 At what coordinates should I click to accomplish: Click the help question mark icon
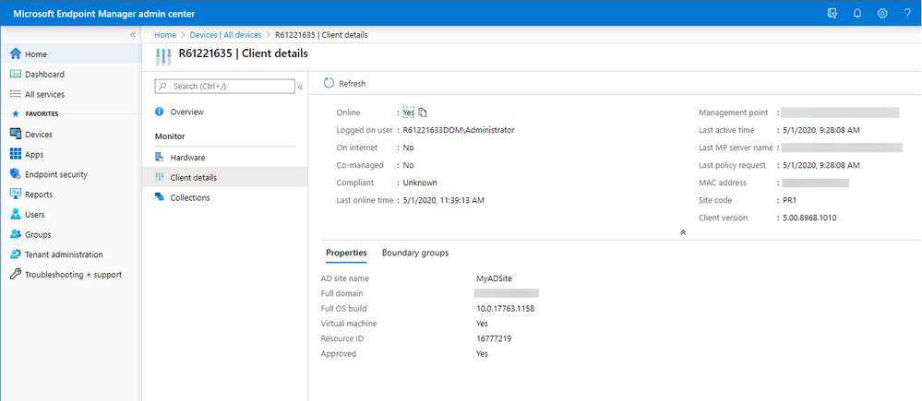(906, 13)
